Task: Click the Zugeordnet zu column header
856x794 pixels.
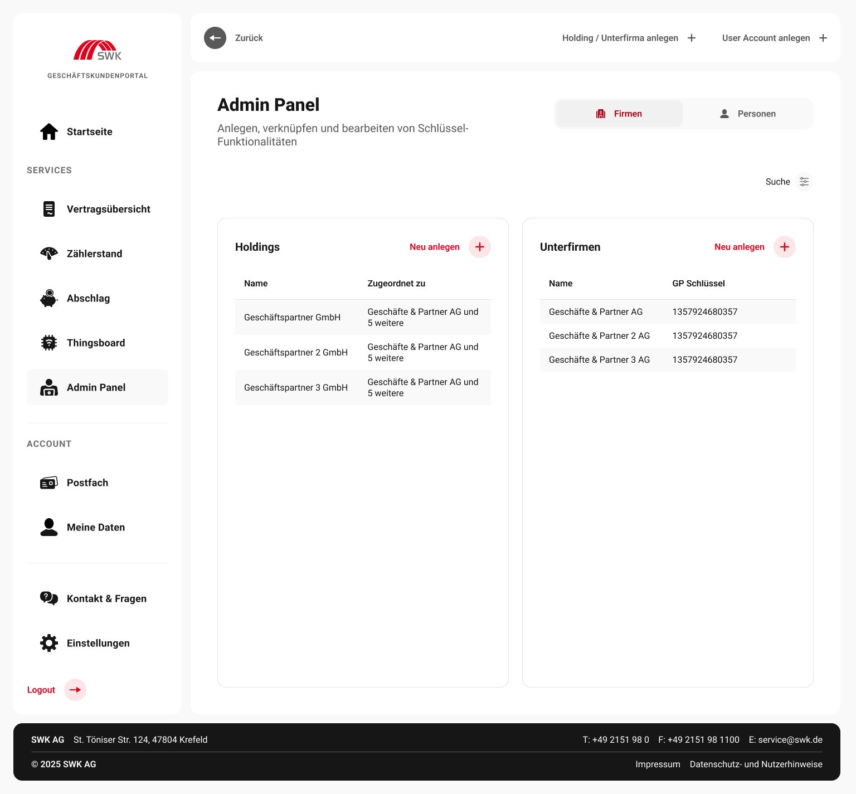Action: coord(396,283)
